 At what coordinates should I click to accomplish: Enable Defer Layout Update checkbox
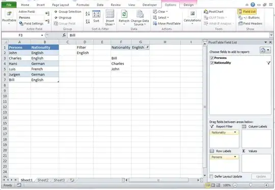point(211,176)
